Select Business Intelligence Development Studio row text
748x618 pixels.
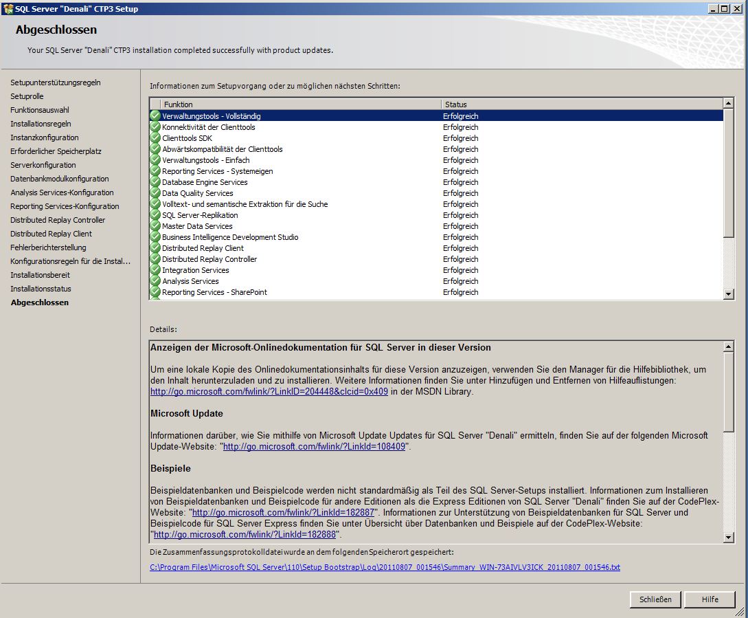(230, 237)
